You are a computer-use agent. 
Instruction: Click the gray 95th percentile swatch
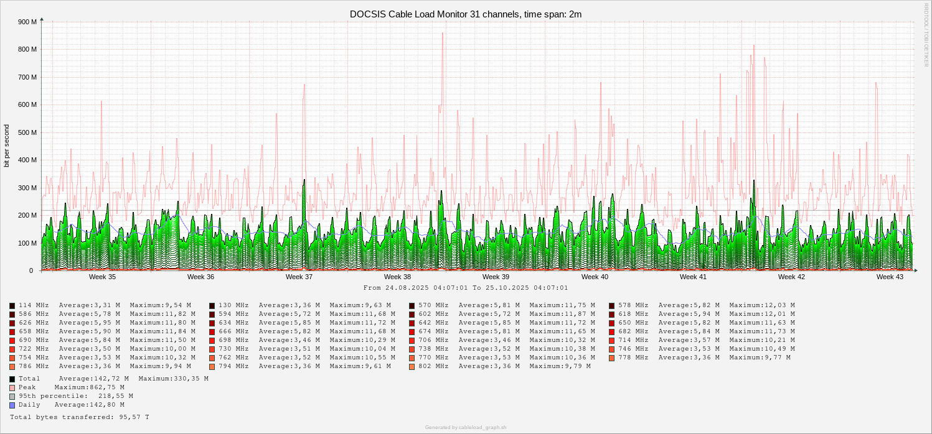point(12,396)
